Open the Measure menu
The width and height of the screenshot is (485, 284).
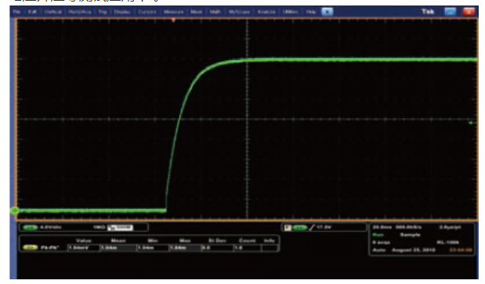click(x=173, y=12)
